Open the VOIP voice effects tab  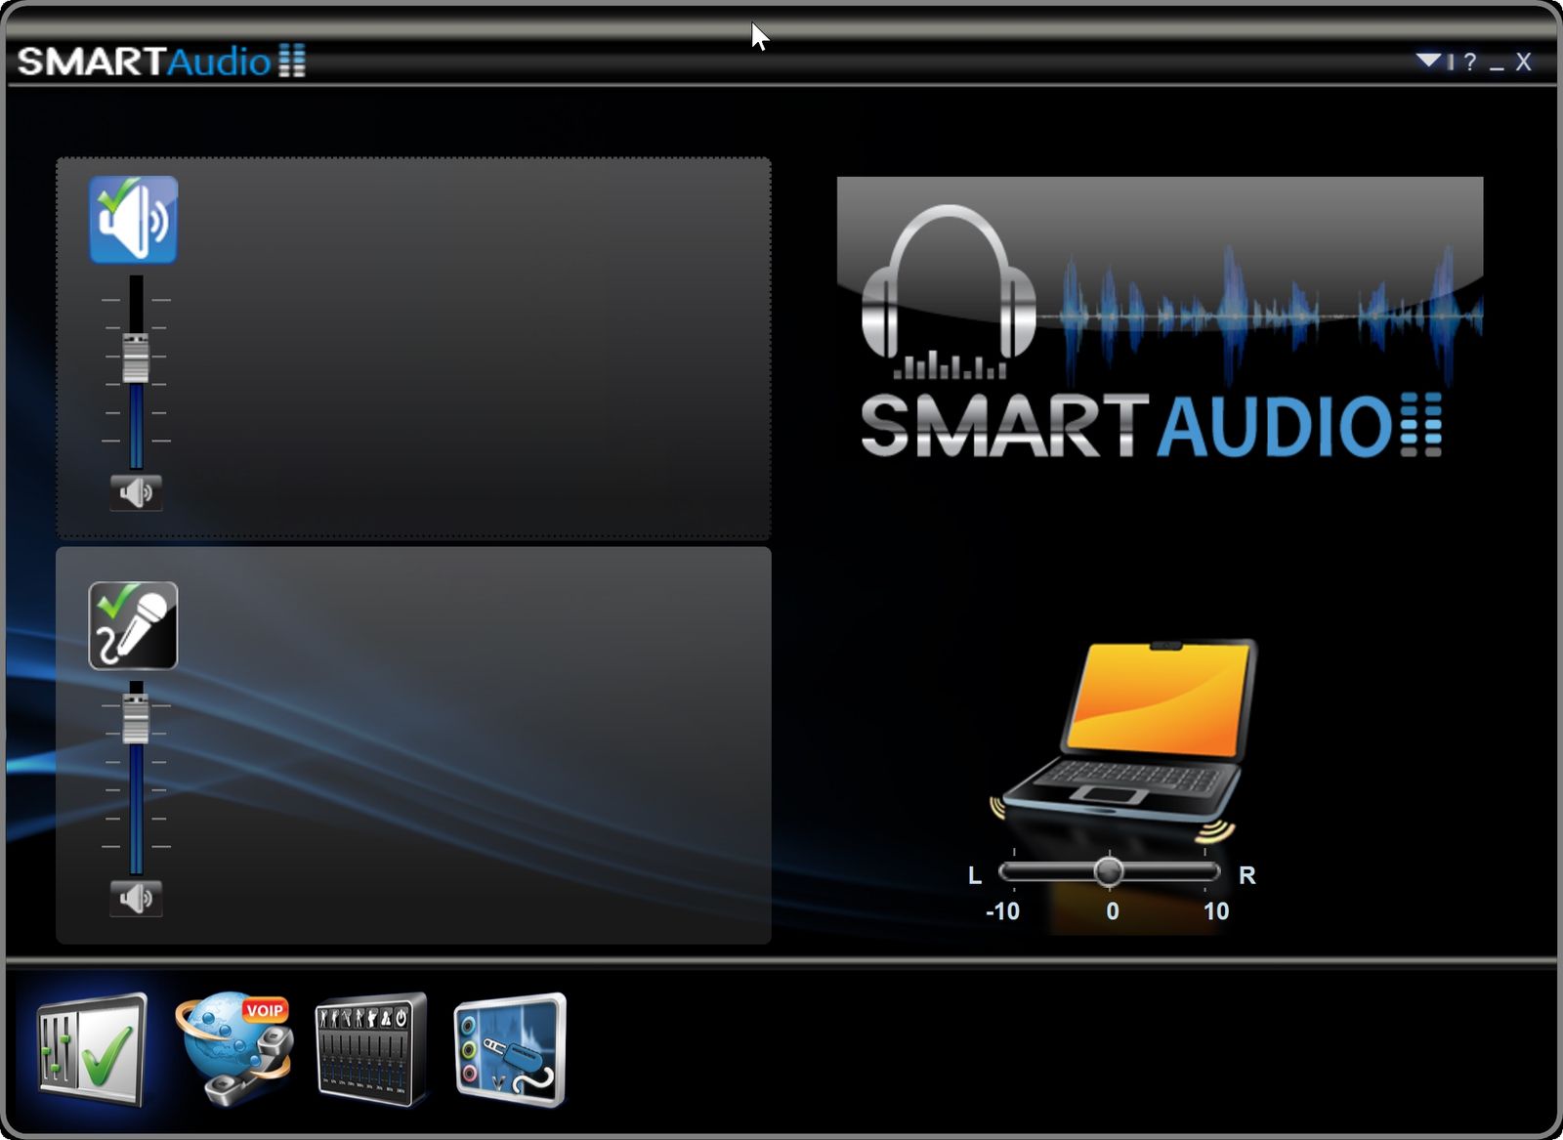[x=234, y=1049]
